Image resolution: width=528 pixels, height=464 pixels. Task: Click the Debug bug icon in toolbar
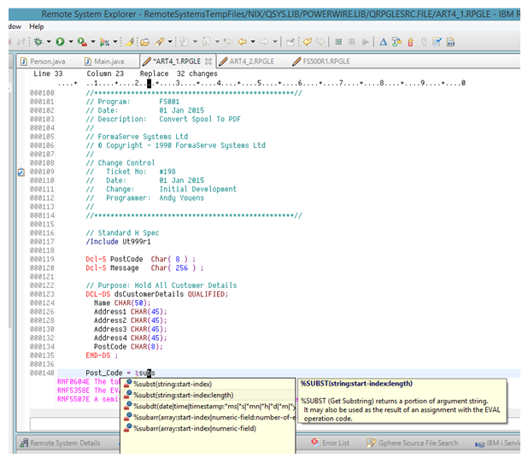(x=38, y=41)
